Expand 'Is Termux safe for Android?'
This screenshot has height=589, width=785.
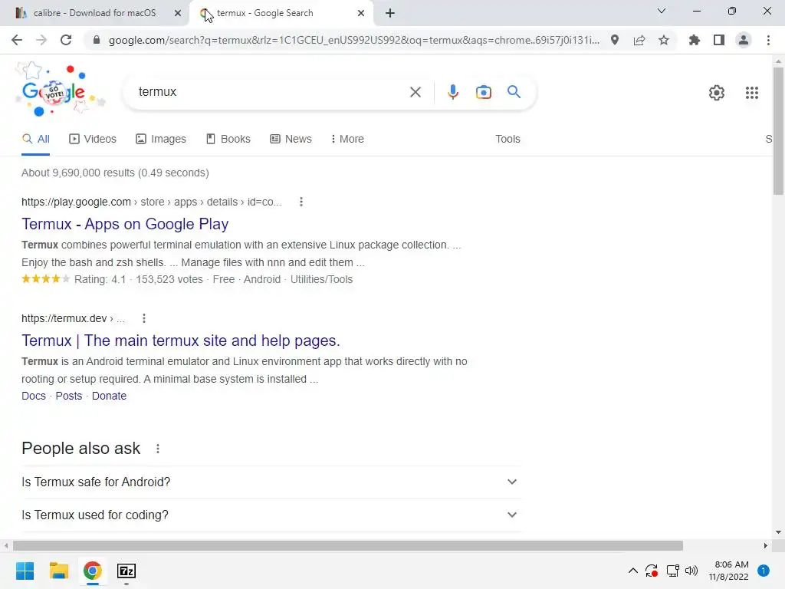click(271, 482)
